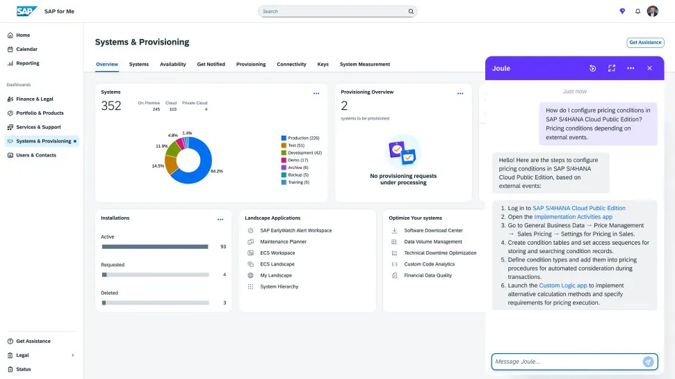Screen dimensions: 675x379
Task: Open the notifications bell
Action: coord(637,11)
